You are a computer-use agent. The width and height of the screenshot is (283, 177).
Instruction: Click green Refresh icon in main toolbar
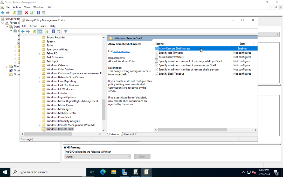pos(32,13)
